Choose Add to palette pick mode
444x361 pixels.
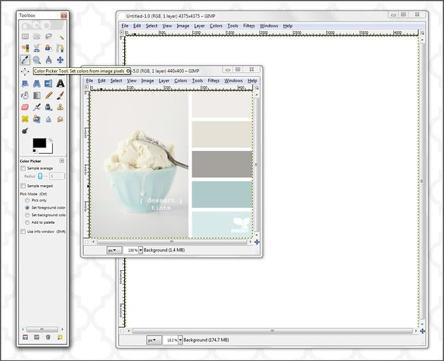point(27,222)
